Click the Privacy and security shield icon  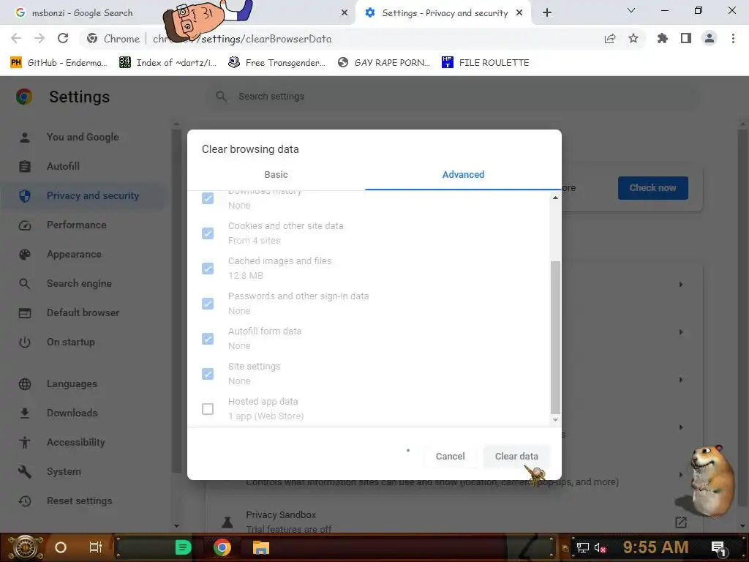[25, 196]
